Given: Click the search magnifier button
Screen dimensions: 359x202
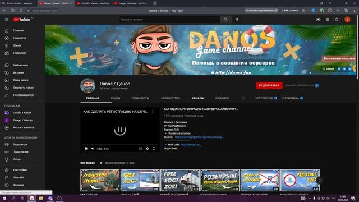Looking at the screenshot, I should click(225, 20).
